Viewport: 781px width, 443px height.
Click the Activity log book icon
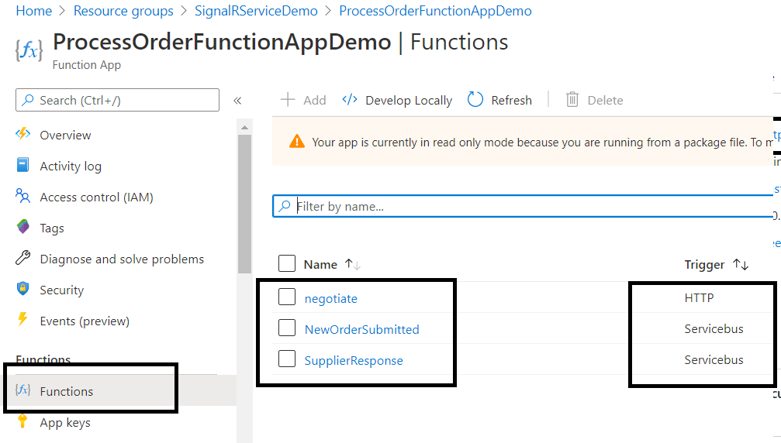click(x=23, y=164)
